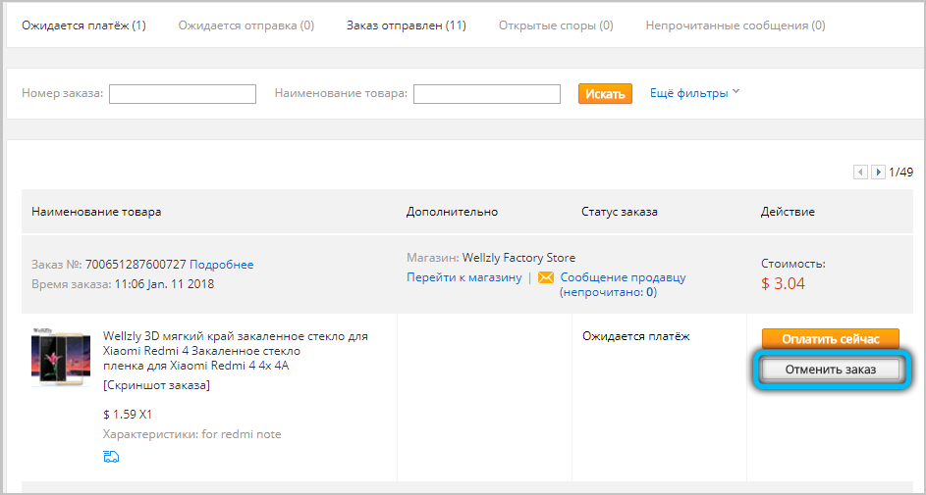Go to previous page arrow
Screen dimensions: 926x495
click(x=860, y=172)
